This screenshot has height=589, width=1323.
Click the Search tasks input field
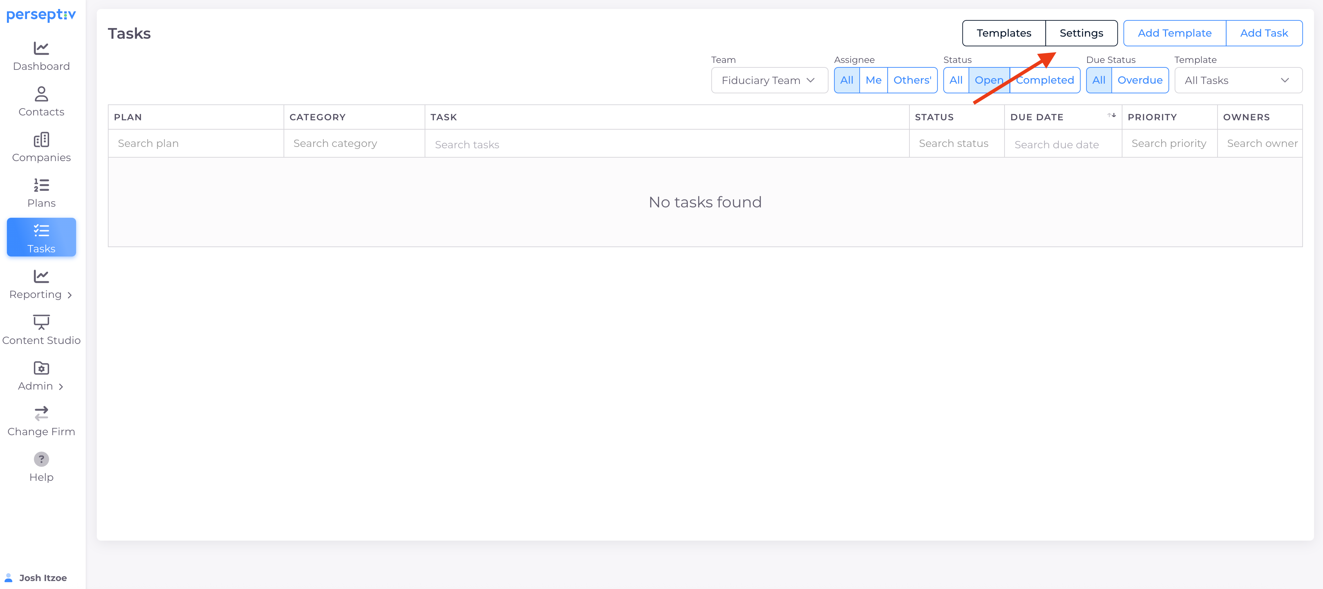pos(666,145)
